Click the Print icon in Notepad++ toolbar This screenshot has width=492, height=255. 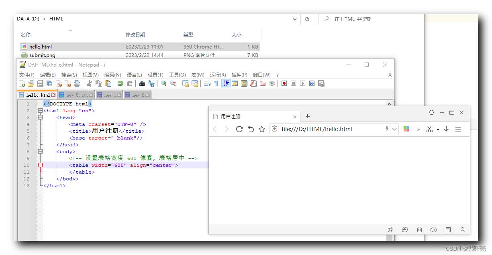(77, 83)
